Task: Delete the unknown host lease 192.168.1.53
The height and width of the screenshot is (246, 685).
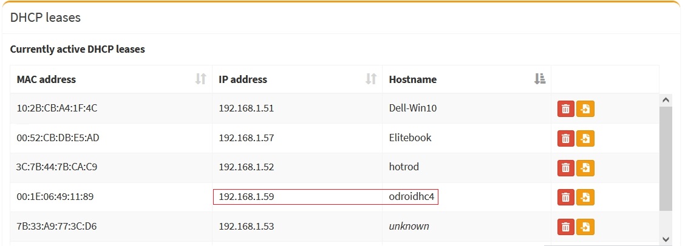Action: pyautogui.click(x=565, y=227)
